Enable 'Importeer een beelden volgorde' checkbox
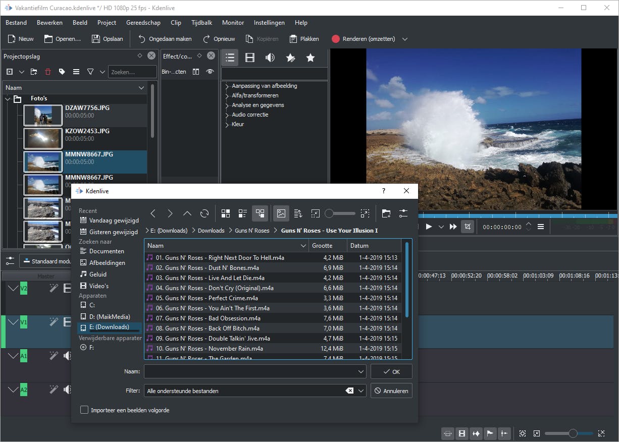This screenshot has width=619, height=442. pos(84,410)
